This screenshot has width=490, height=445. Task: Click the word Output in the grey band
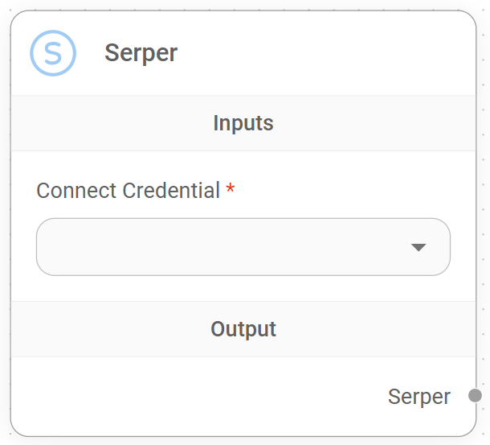click(243, 329)
